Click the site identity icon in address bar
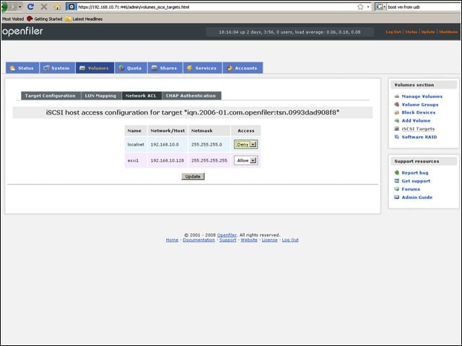462x346 pixels. (71, 6)
